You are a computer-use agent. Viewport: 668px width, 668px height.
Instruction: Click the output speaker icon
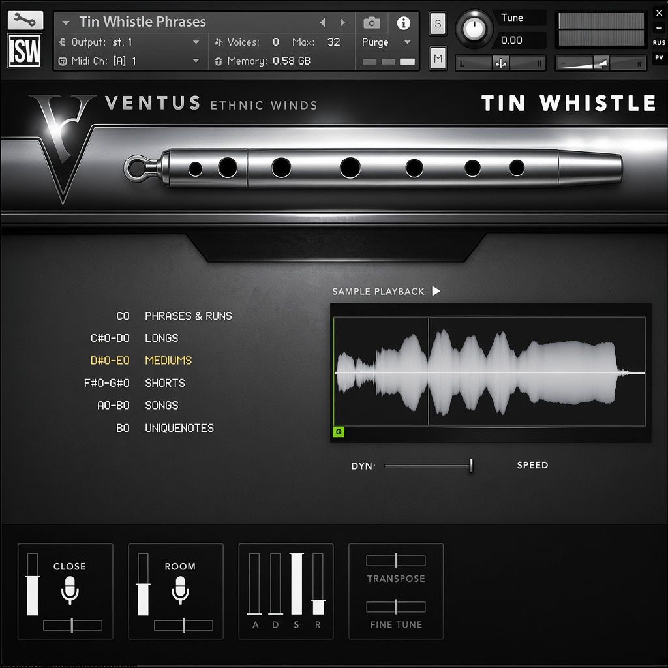point(62,42)
